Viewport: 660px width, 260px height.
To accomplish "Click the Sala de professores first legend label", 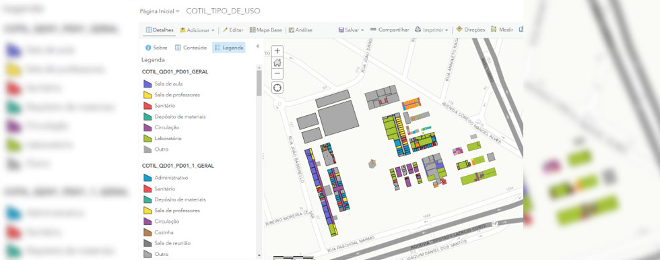I will [177, 95].
